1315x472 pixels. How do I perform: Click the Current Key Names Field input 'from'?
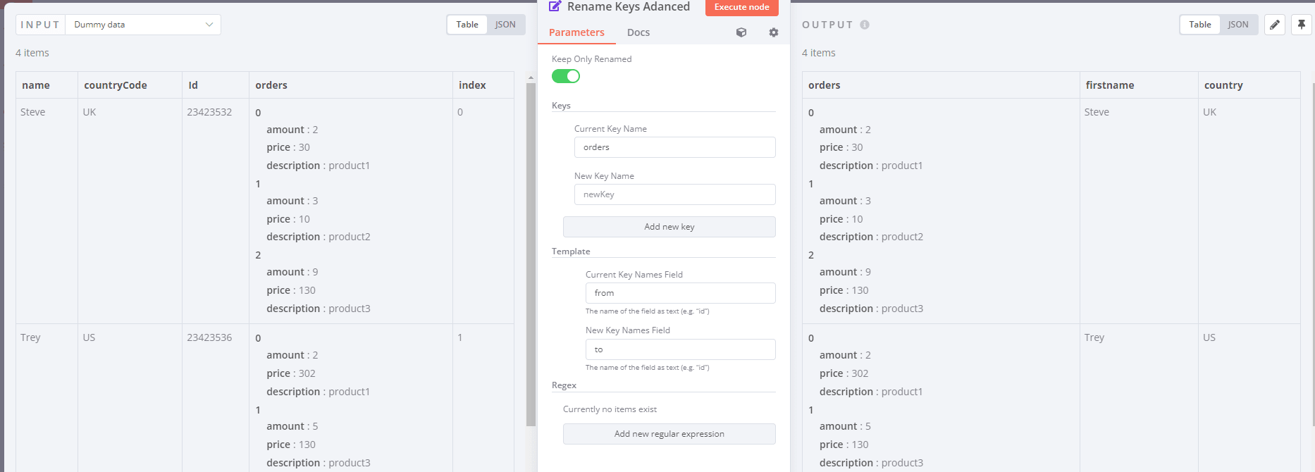pyautogui.click(x=681, y=293)
